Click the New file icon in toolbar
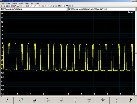Viewport: 137px width, 104px height. [x=2, y=6]
